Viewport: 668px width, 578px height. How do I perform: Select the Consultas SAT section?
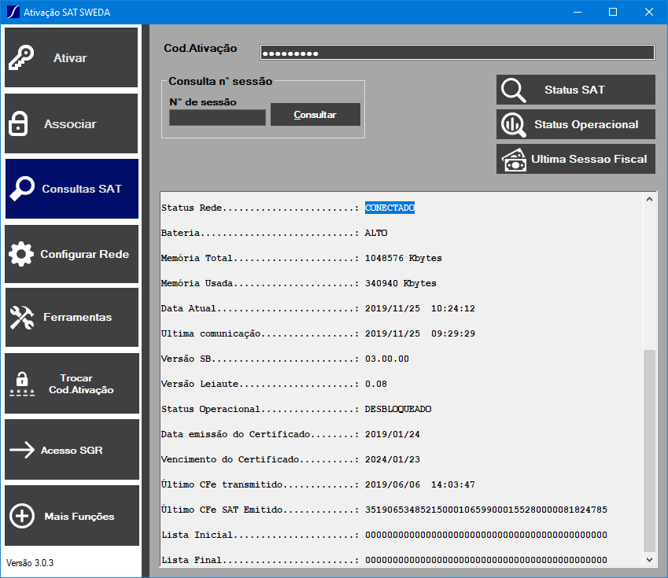pos(72,189)
